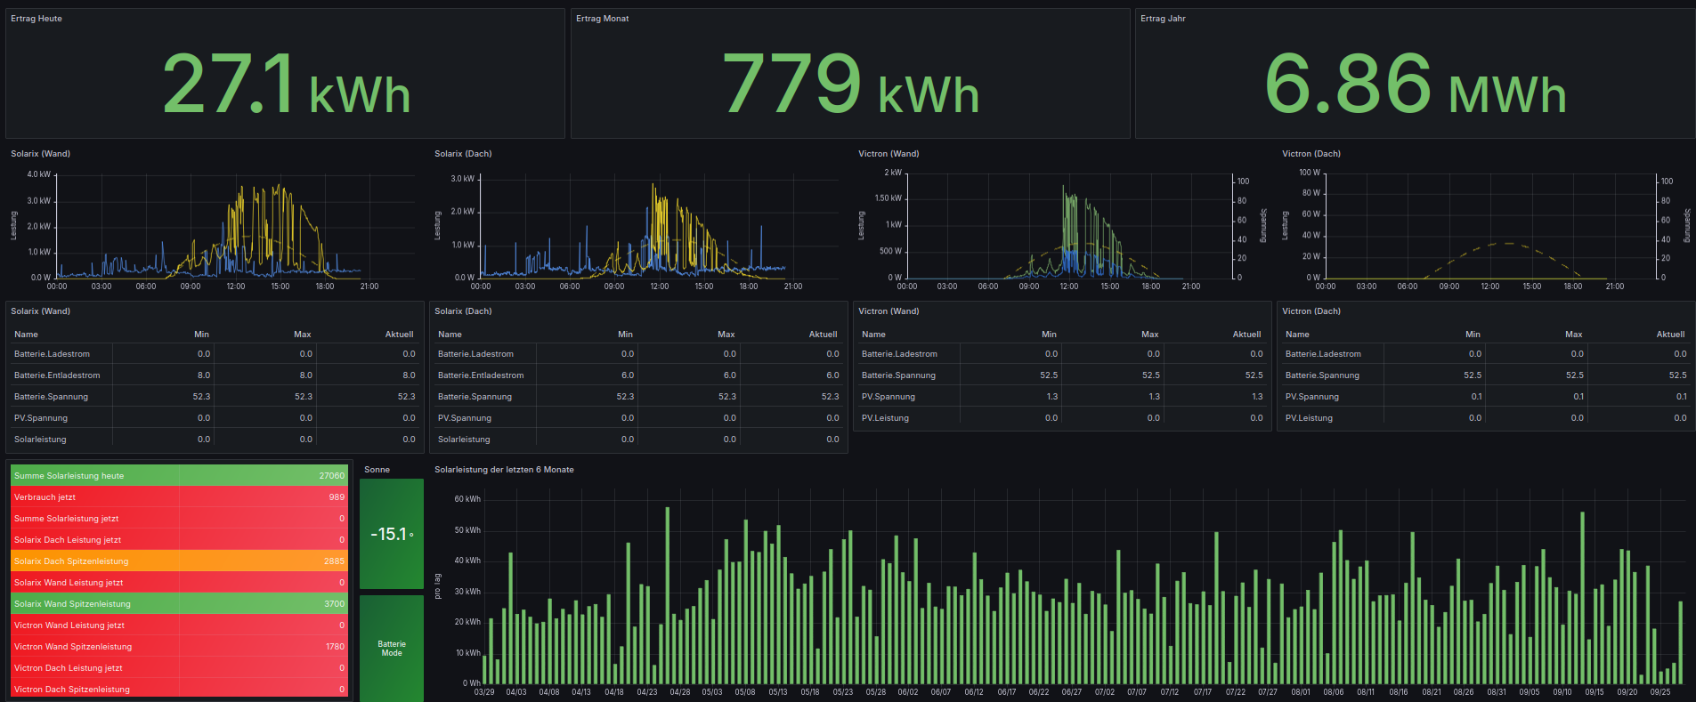Click the 779 kWh monthly yield value

tap(850, 84)
